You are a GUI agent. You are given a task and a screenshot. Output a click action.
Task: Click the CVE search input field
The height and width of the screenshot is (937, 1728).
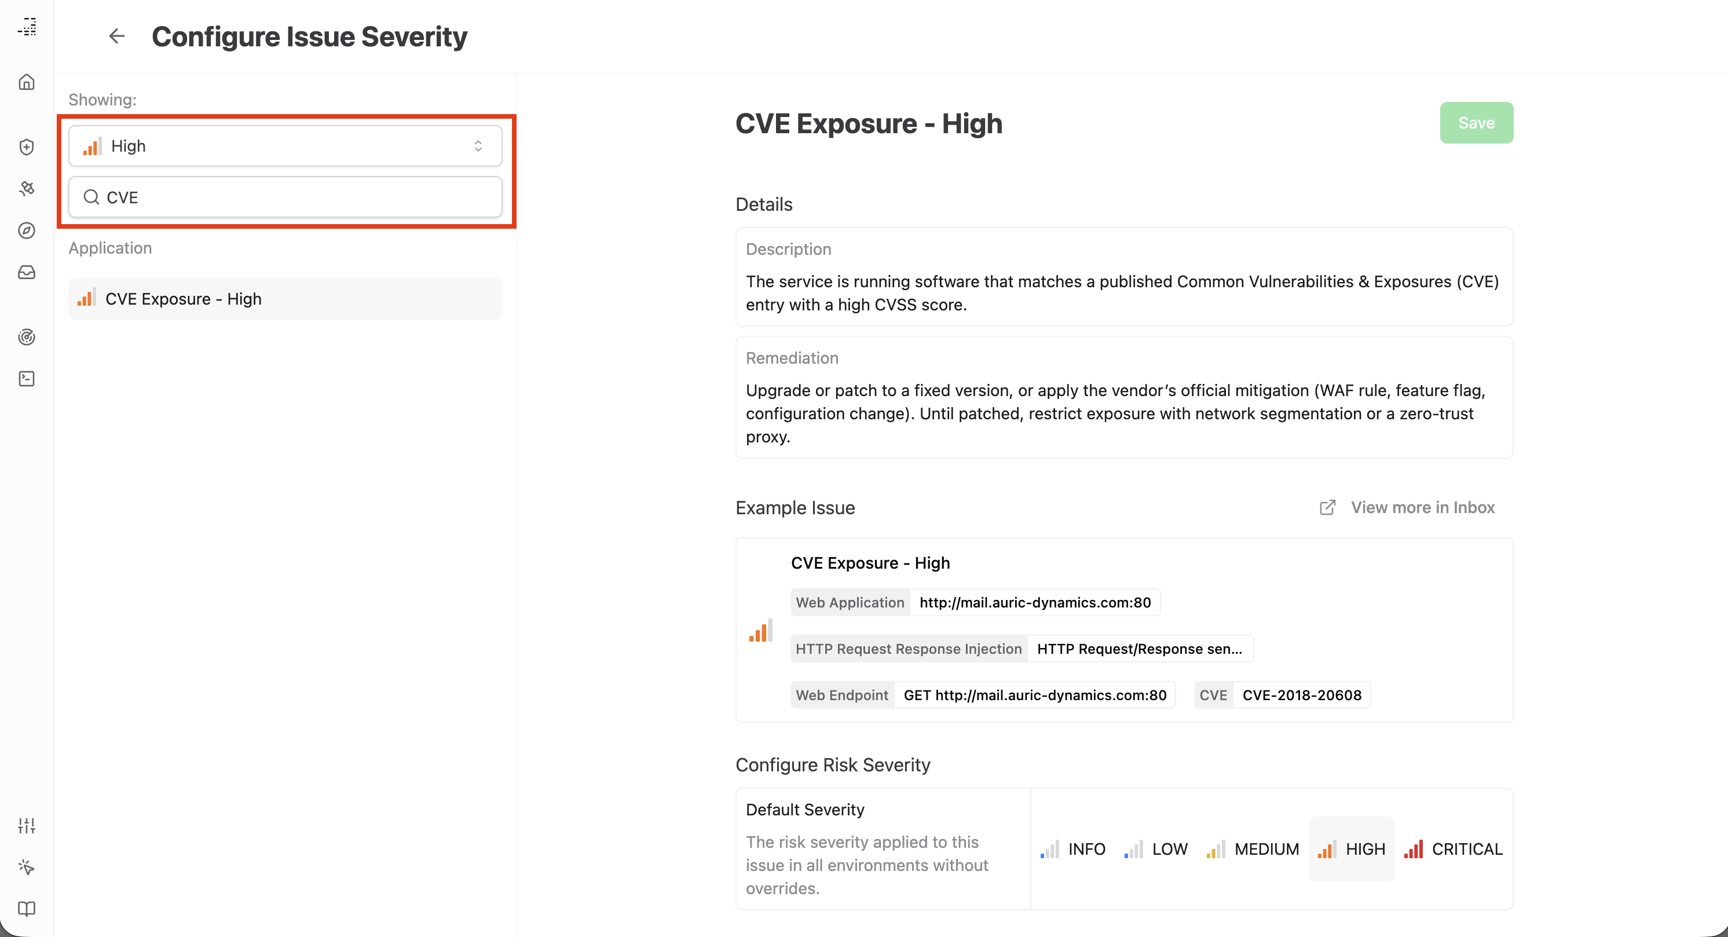click(295, 197)
